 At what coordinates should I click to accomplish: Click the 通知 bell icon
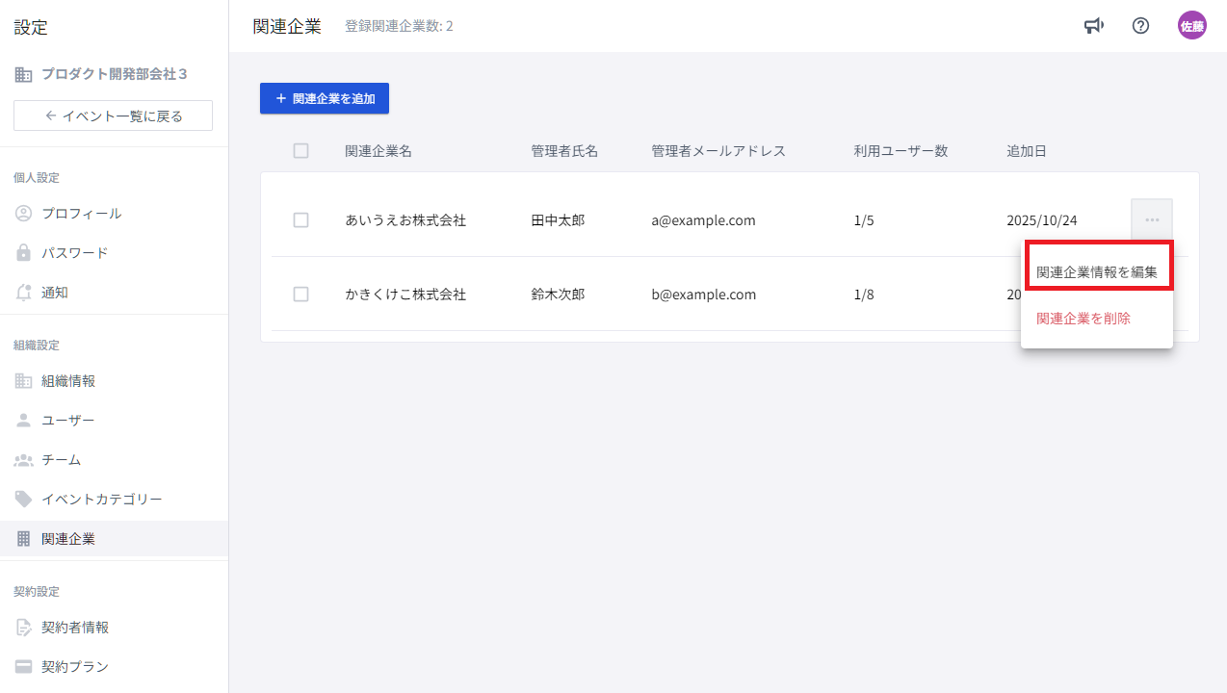(x=24, y=293)
